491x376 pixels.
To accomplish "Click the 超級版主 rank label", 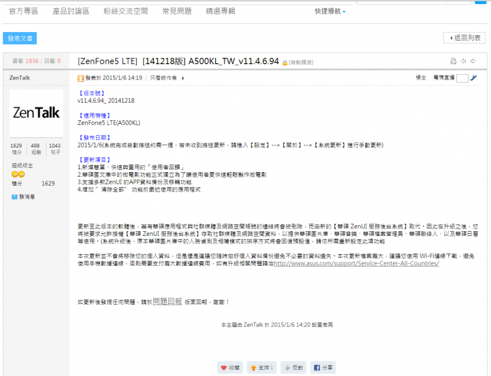I will click(22, 165).
